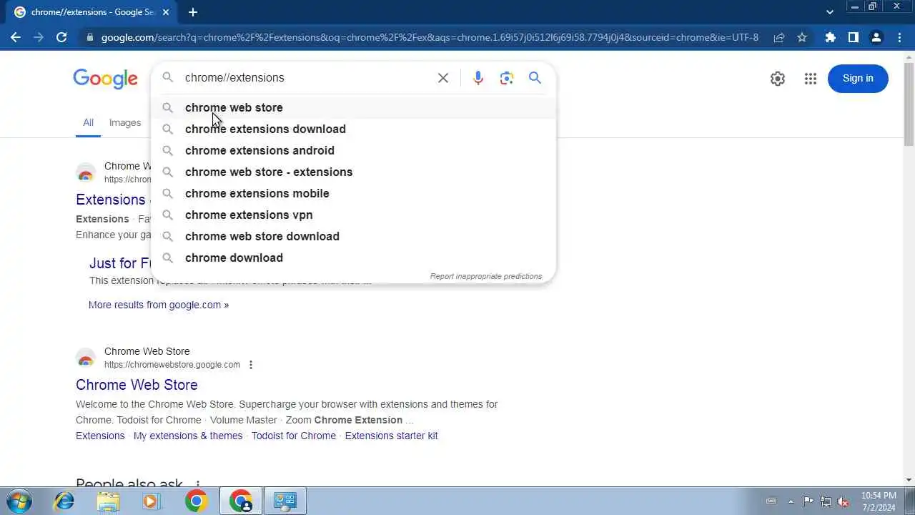Open 'Extensions starter kit' sitelink
Viewport: 915px width, 515px height.
pyautogui.click(x=391, y=436)
